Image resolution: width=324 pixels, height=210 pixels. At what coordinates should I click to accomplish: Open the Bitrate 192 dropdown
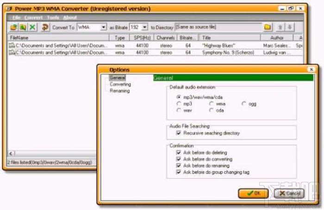144,27
